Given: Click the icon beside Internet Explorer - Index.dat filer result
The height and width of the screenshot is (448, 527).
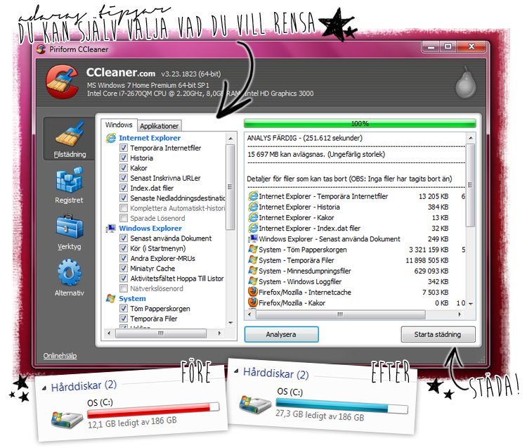Looking at the screenshot, I should tap(253, 228).
